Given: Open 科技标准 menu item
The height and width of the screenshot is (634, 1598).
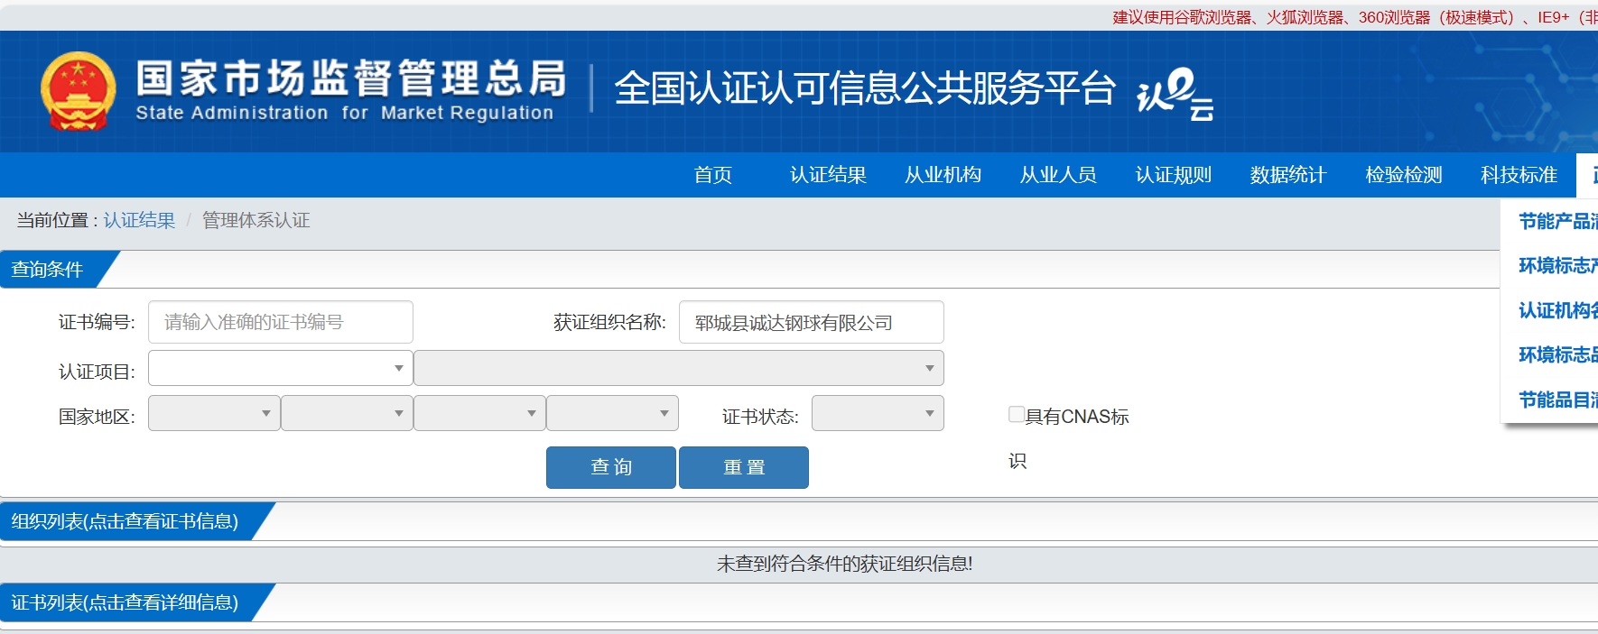Looking at the screenshot, I should pos(1519,175).
